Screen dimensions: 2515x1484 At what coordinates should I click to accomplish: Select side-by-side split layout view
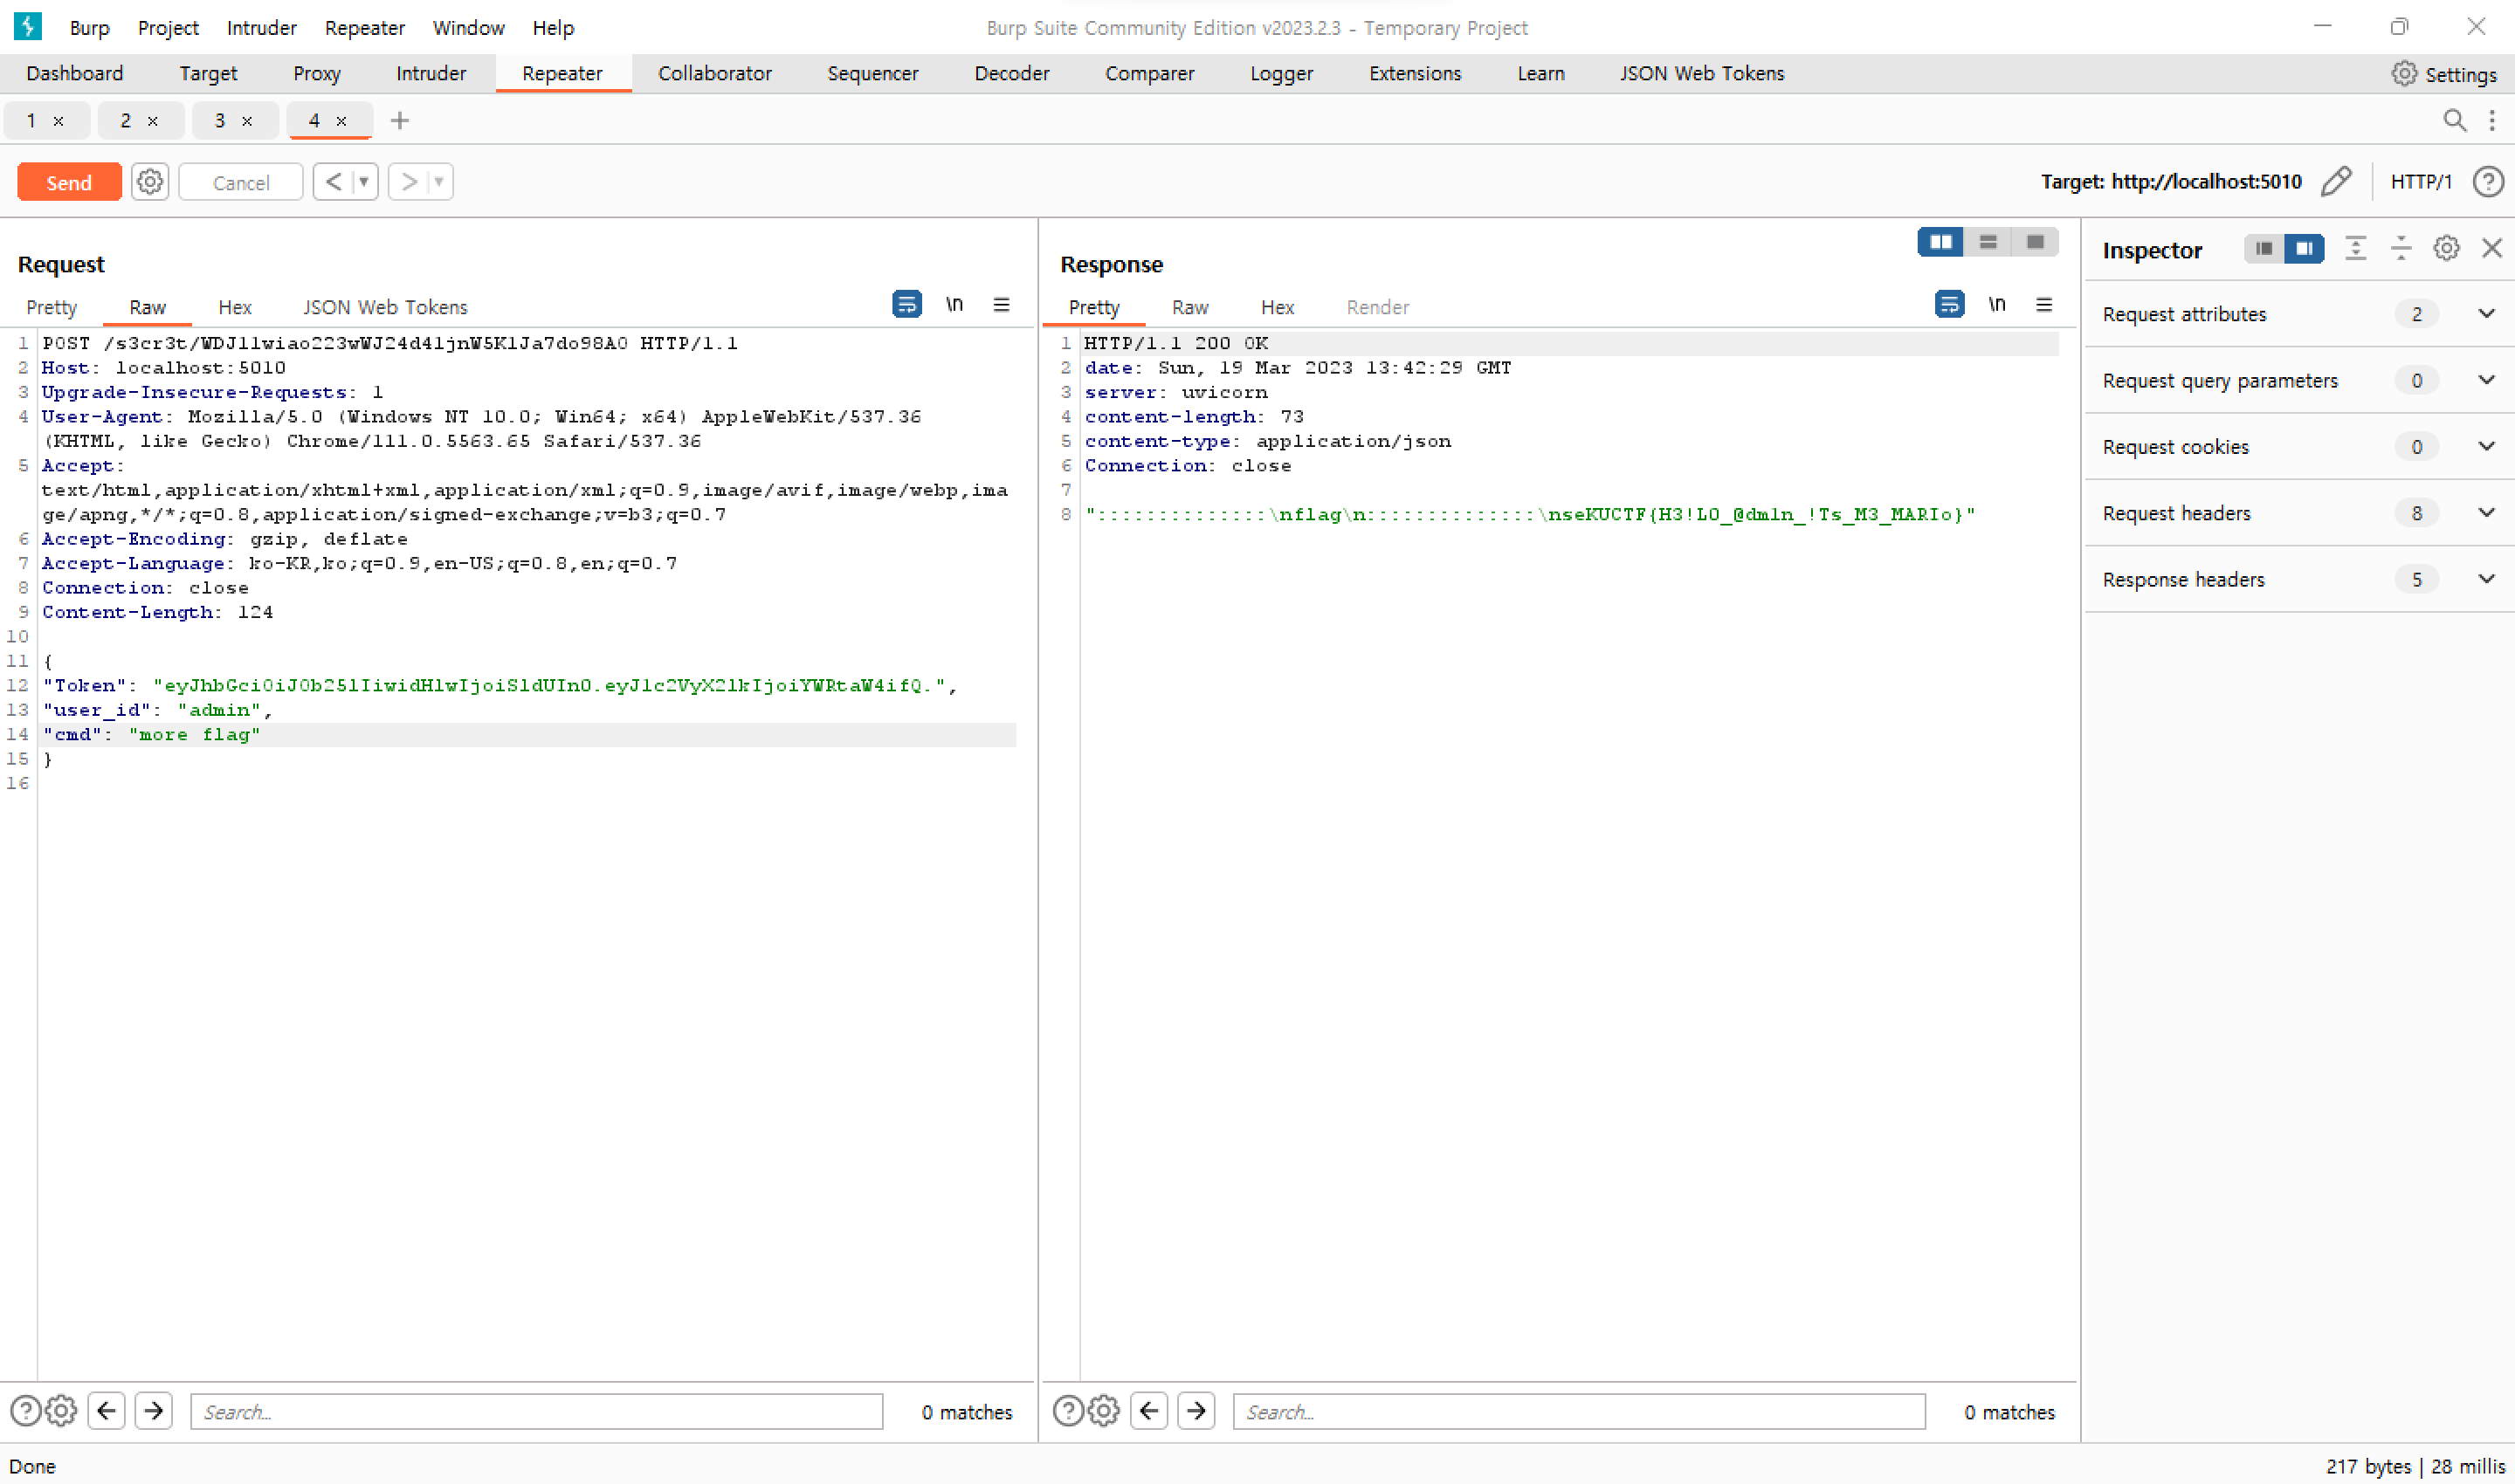tap(1940, 242)
